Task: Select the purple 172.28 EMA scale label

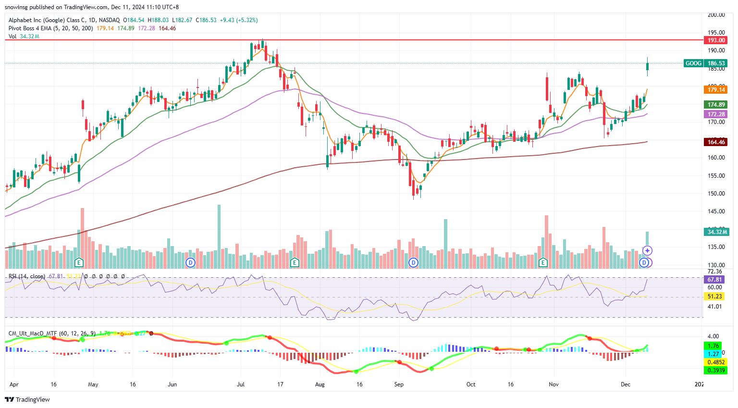Action: coord(716,114)
